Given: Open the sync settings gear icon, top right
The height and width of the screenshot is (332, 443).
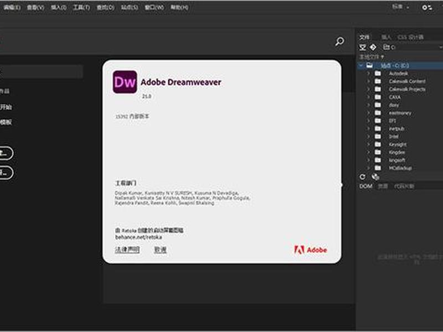Looking at the screenshot, I should coord(427,8).
